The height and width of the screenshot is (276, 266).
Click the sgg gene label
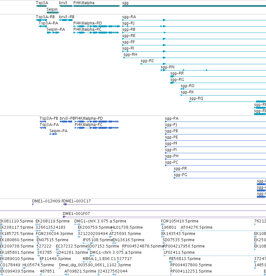(125, 3)
